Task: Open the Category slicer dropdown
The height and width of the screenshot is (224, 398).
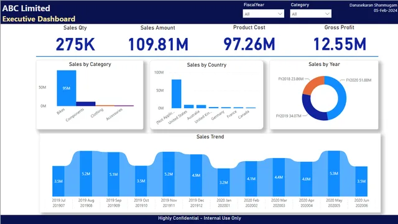Action: (x=310, y=14)
